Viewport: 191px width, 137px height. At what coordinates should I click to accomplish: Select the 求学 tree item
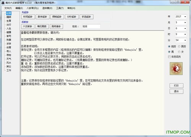[9, 44]
